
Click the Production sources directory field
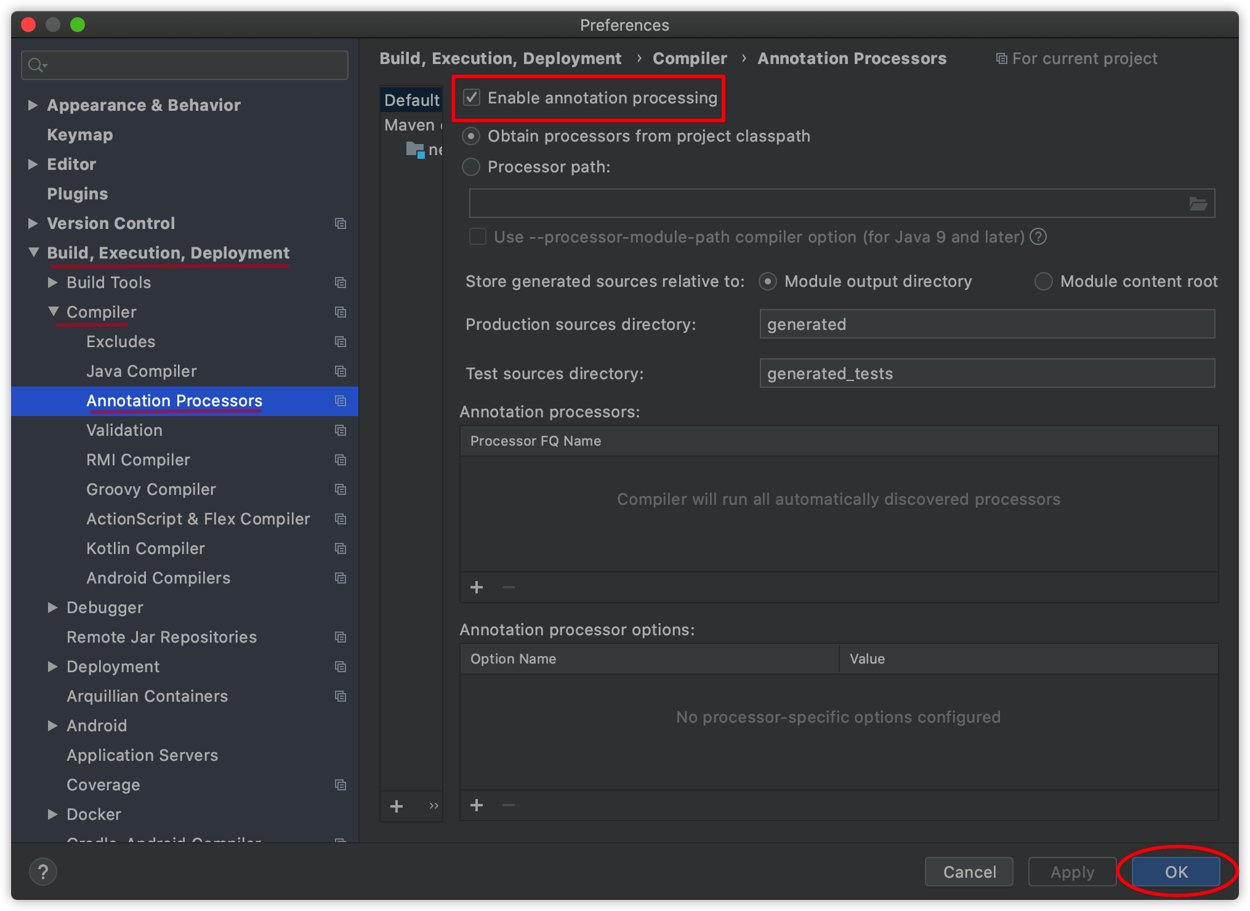coord(987,324)
